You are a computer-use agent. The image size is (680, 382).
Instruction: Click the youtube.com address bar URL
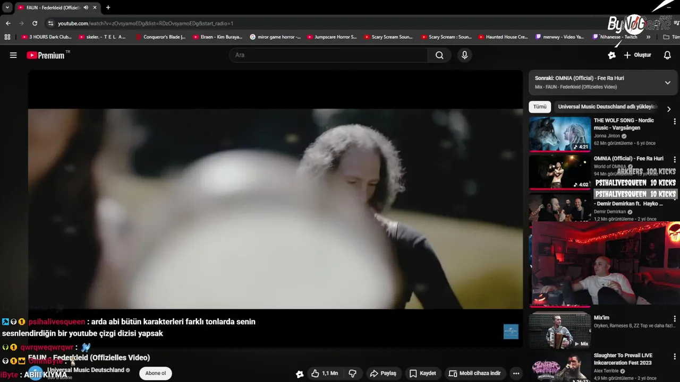pyautogui.click(x=145, y=23)
